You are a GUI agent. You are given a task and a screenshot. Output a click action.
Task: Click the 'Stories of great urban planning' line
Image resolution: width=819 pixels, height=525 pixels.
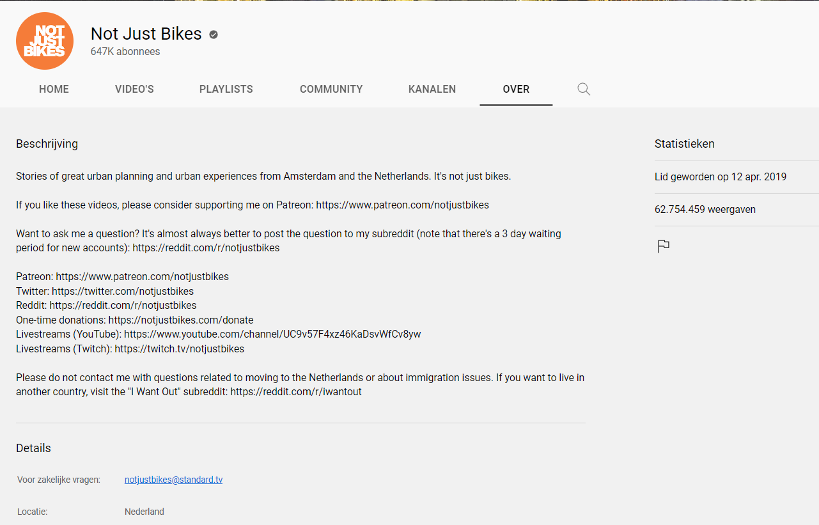[x=263, y=176]
